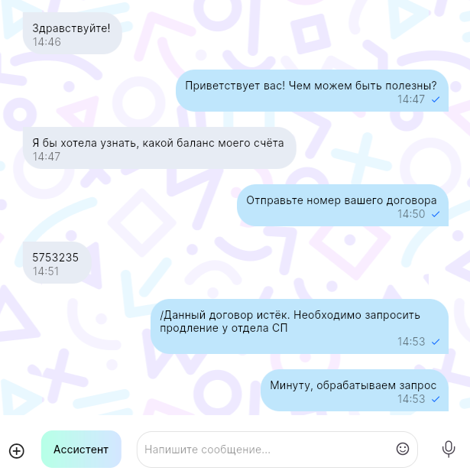This screenshot has width=470, height=474.
Task: Click the checkmark on 14:47 sent message
Action: click(x=436, y=99)
